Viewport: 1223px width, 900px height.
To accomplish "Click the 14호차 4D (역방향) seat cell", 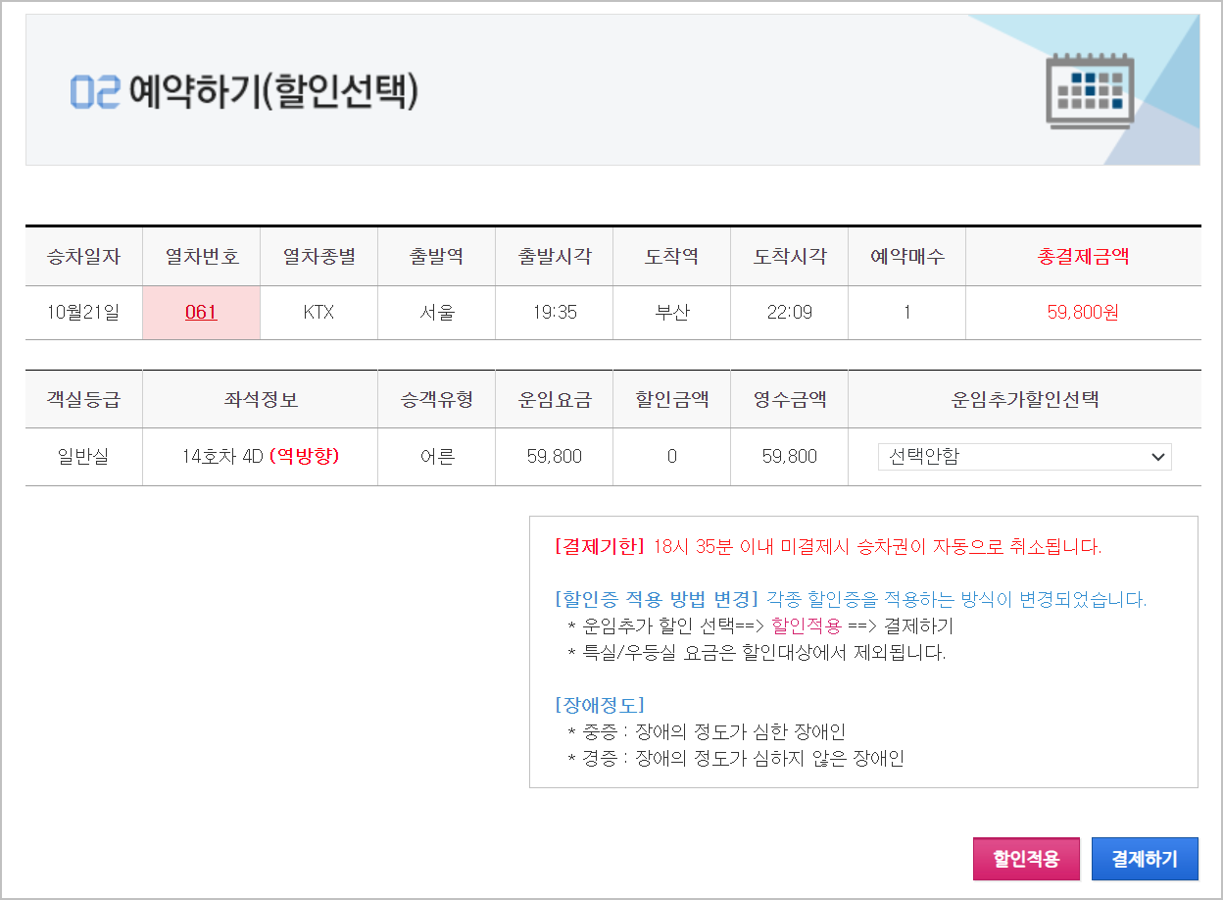I will coord(261,457).
